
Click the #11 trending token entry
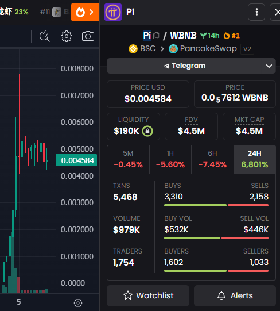click(x=54, y=12)
